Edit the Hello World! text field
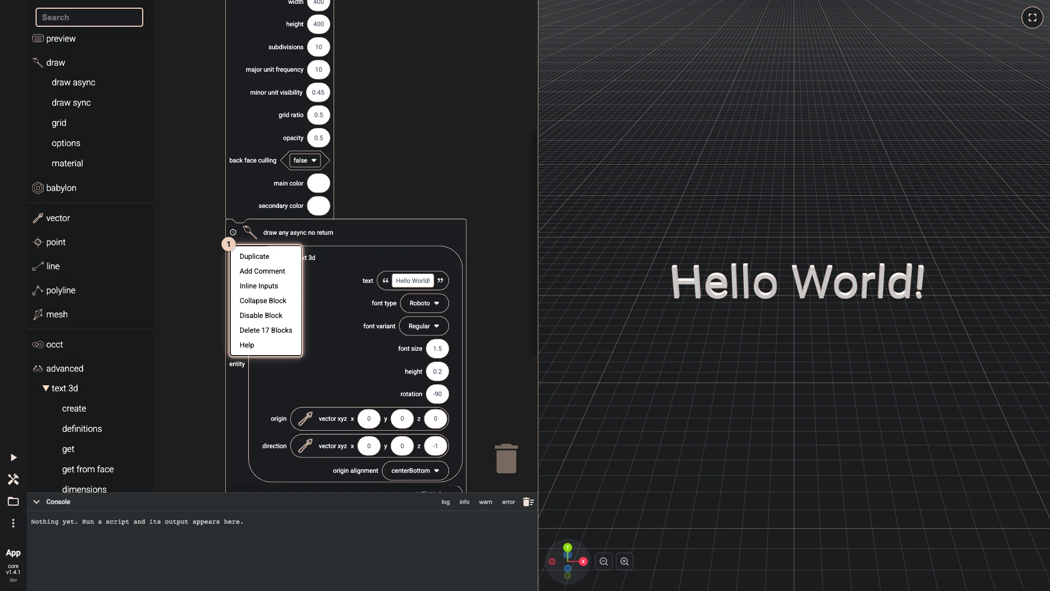The width and height of the screenshot is (1050, 591). point(413,281)
